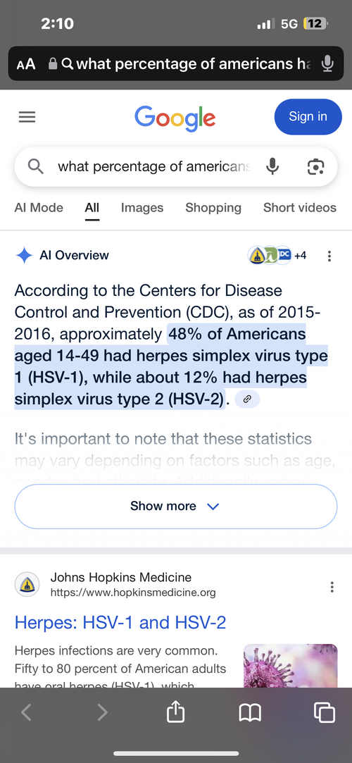Expand AI Overview with Show more
This screenshot has height=763, width=352.
pos(175,506)
